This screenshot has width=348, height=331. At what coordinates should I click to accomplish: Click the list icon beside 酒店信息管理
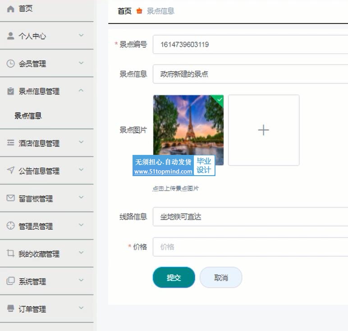pos(11,143)
